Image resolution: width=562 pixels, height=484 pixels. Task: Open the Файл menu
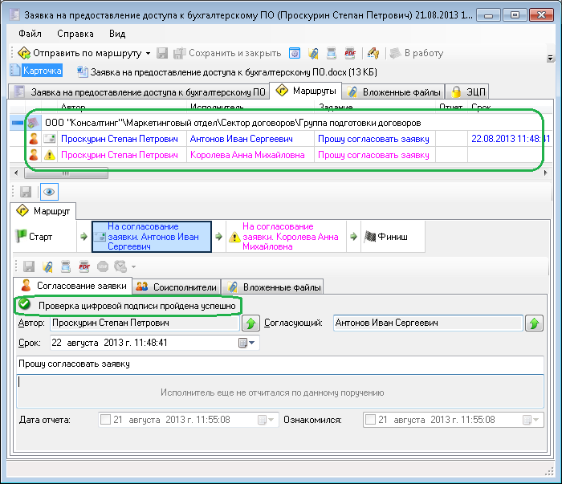coord(31,34)
